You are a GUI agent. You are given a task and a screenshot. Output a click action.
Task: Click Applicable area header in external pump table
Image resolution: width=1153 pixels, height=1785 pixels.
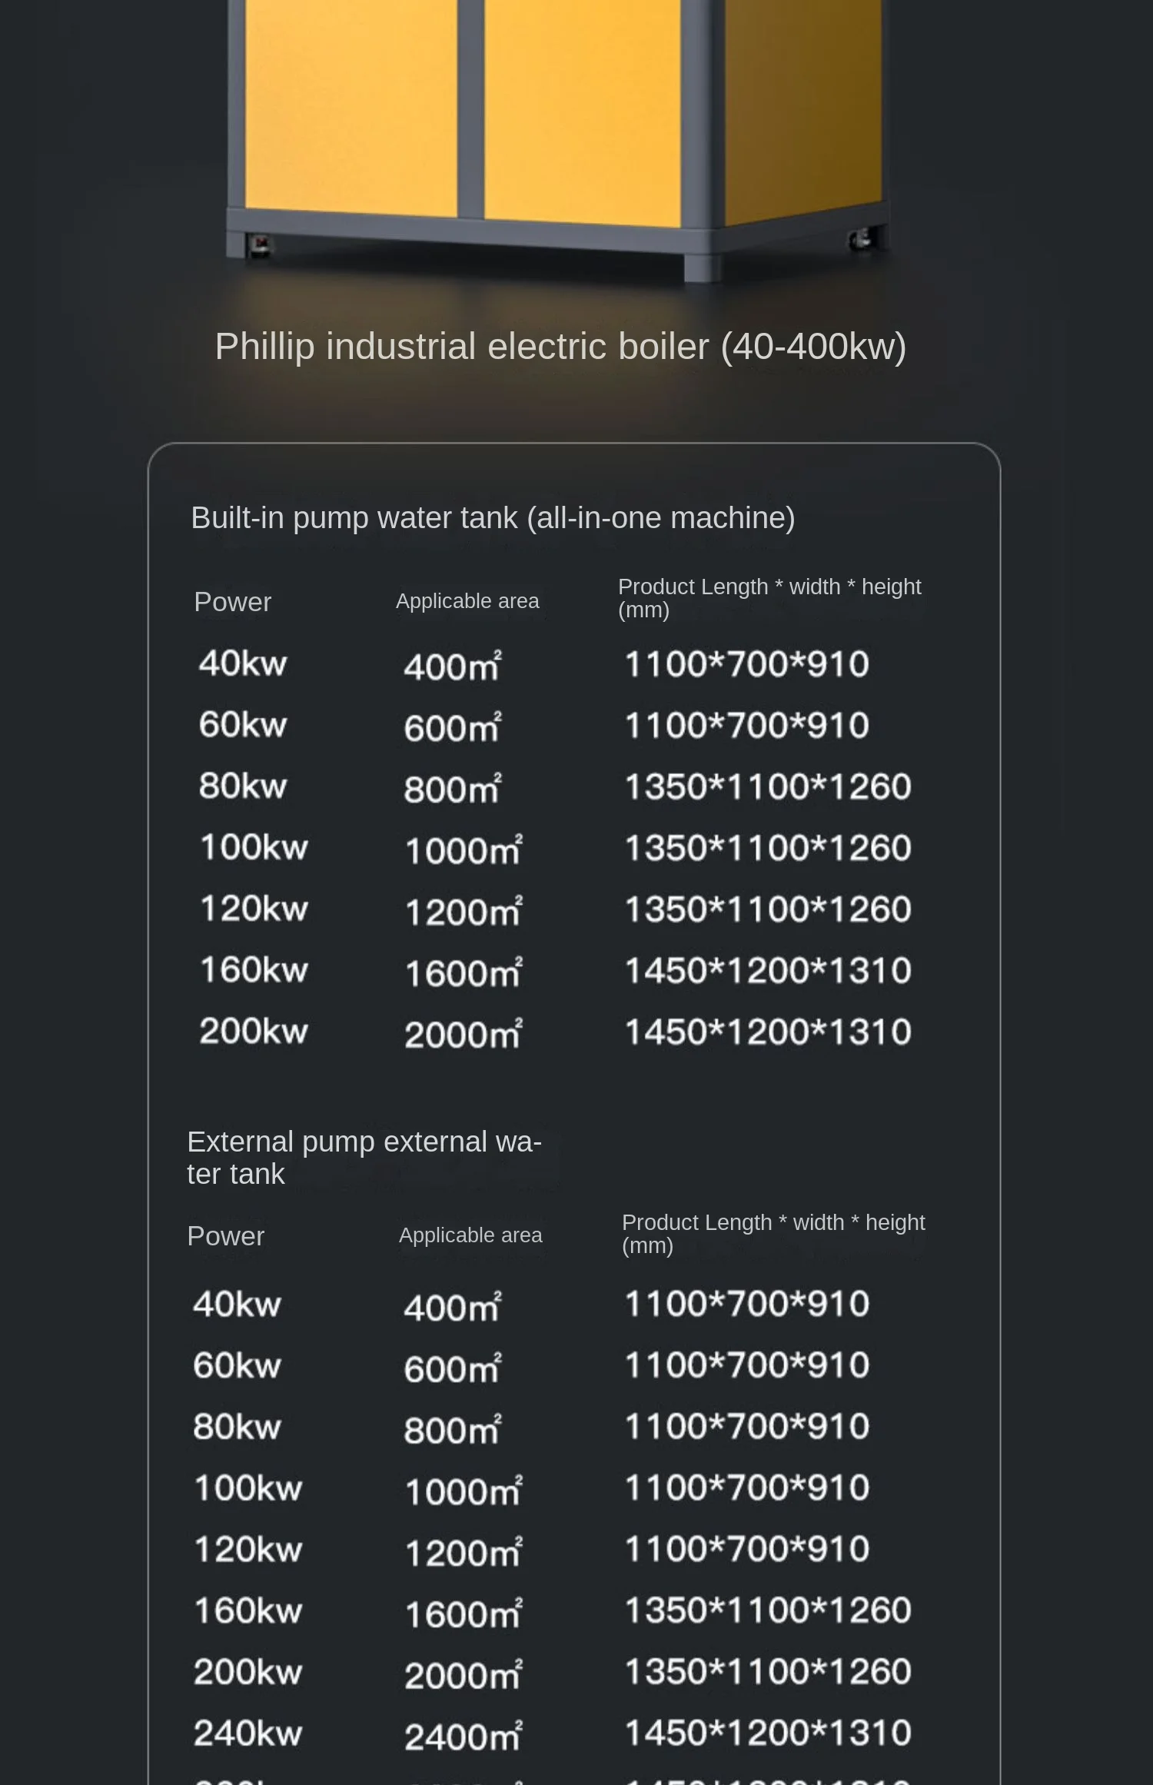(x=470, y=1235)
